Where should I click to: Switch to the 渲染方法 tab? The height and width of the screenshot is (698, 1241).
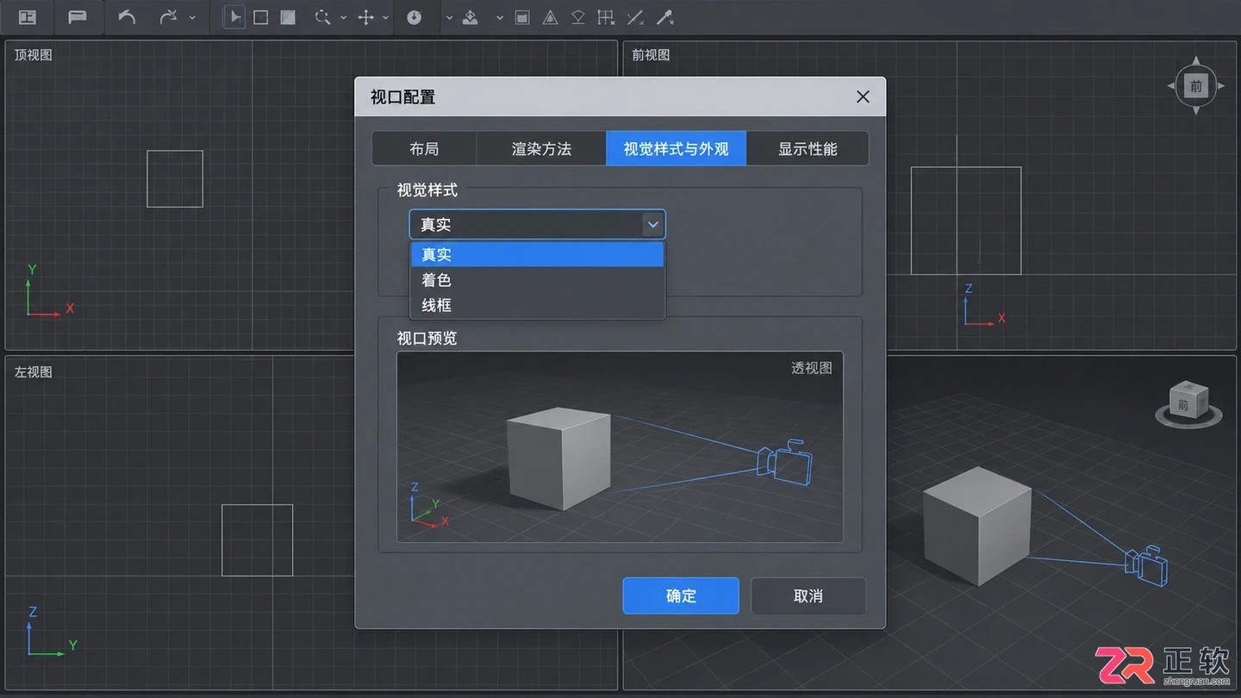541,149
